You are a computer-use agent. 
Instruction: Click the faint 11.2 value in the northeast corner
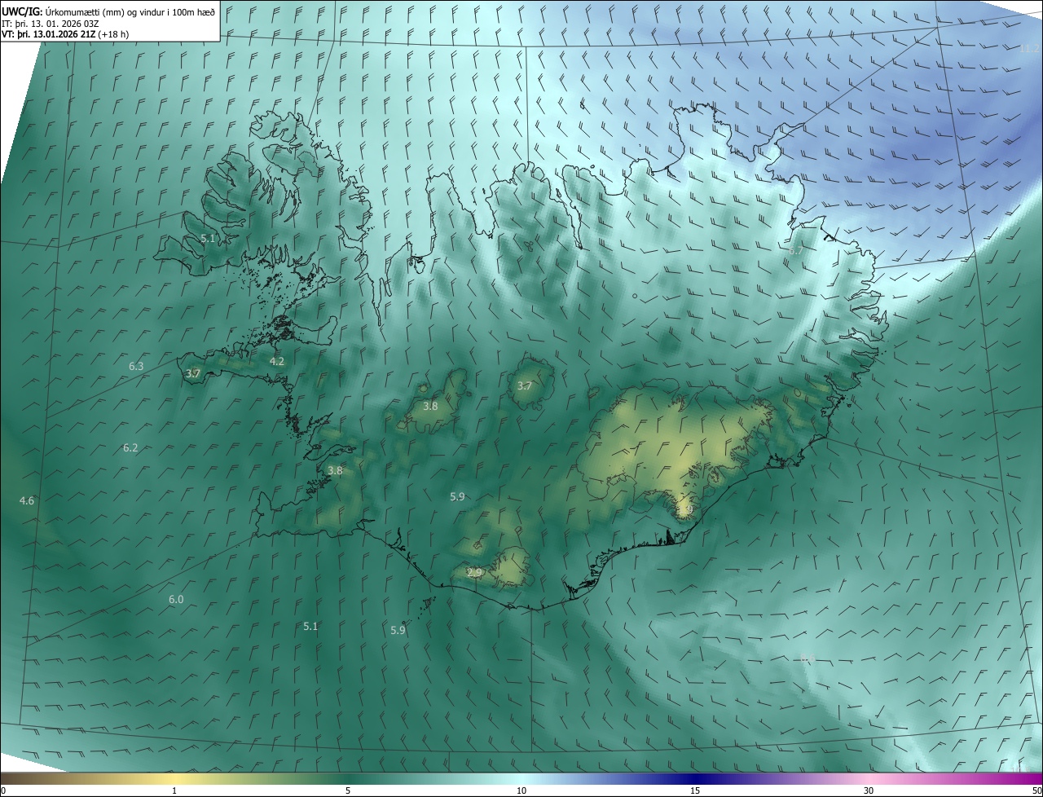pyautogui.click(x=1029, y=49)
